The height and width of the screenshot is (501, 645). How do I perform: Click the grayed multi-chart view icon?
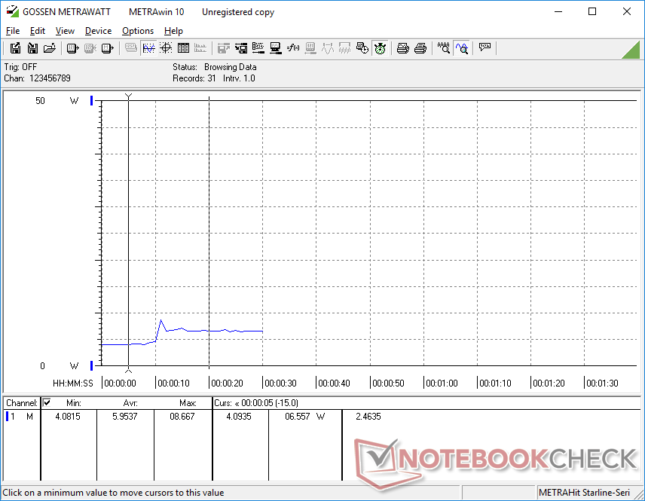click(200, 48)
